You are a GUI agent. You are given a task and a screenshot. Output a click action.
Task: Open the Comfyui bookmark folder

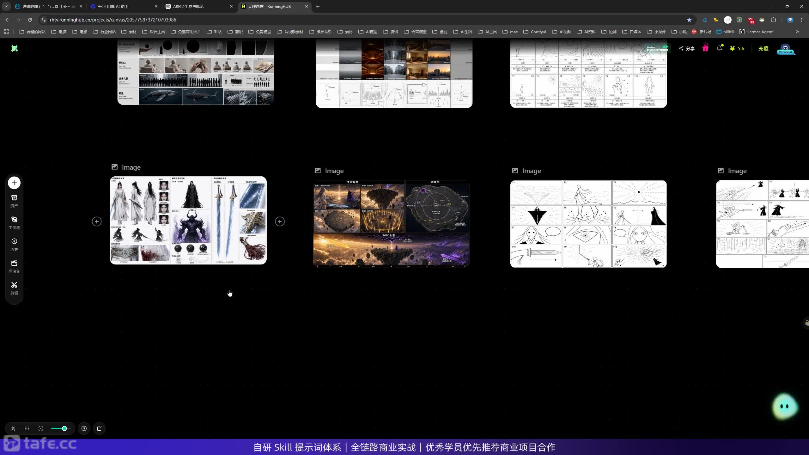coord(535,32)
